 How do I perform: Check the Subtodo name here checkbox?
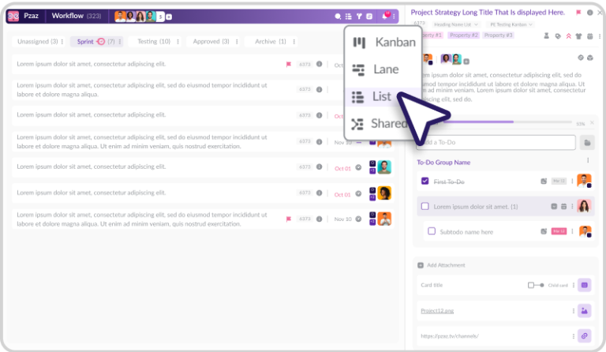[x=432, y=231]
